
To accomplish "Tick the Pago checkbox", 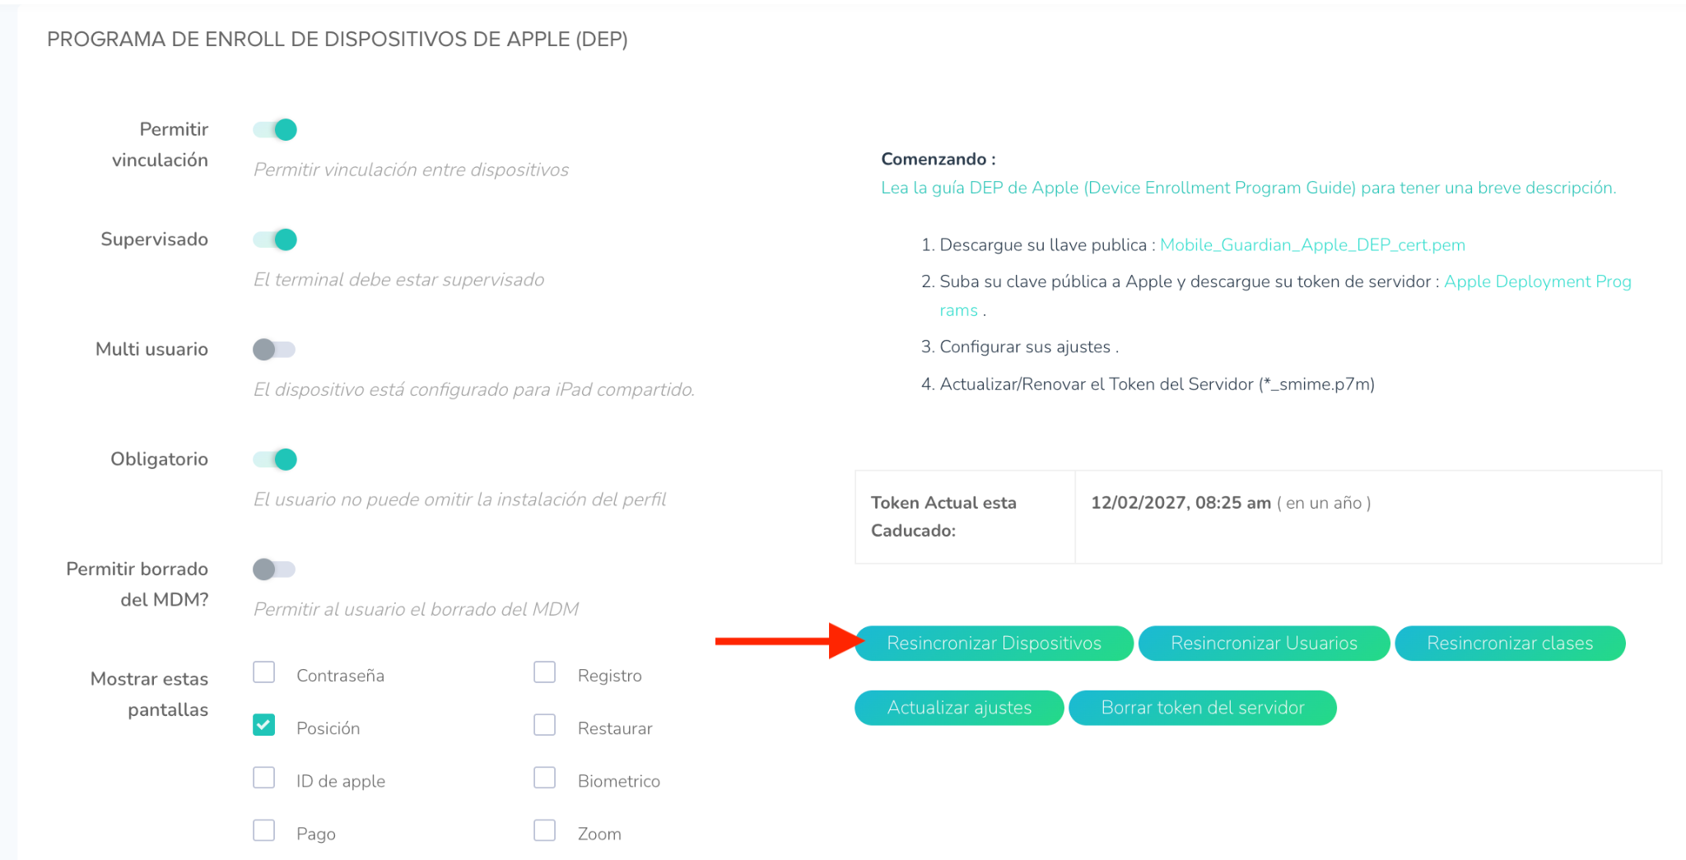I will click(264, 830).
